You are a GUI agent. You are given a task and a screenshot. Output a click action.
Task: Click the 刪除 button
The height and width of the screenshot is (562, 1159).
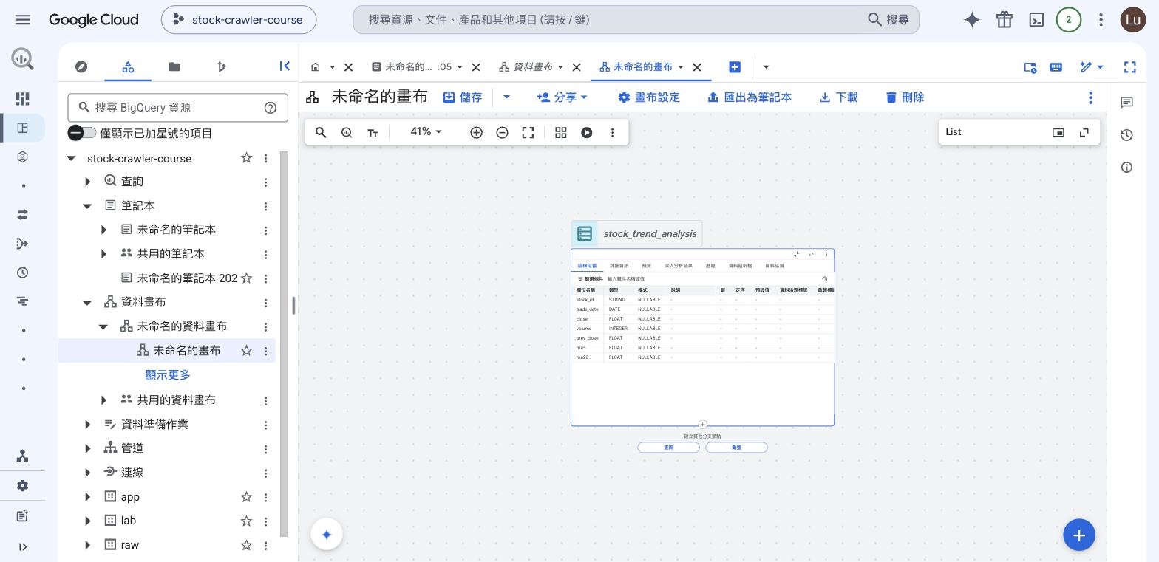tap(905, 97)
